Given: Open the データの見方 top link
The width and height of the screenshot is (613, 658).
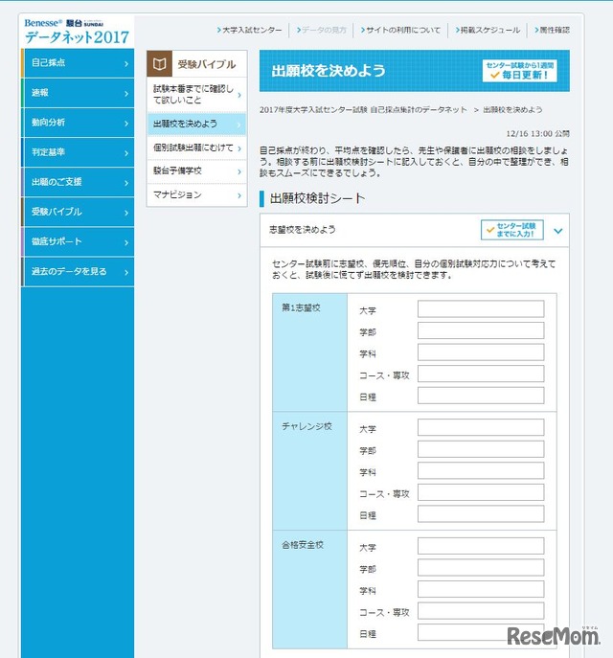Looking at the screenshot, I should (x=322, y=31).
